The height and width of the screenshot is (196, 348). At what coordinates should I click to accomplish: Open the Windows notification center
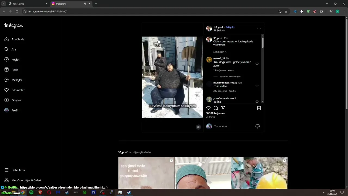pyautogui.click(x=342, y=192)
